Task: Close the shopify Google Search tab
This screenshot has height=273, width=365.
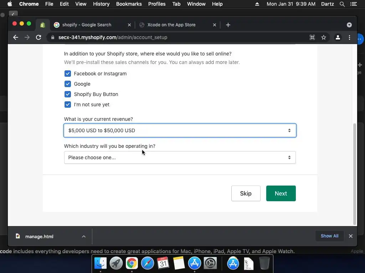Action: 129,25
